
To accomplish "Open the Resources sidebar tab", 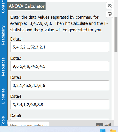I will tap(3, 67).
